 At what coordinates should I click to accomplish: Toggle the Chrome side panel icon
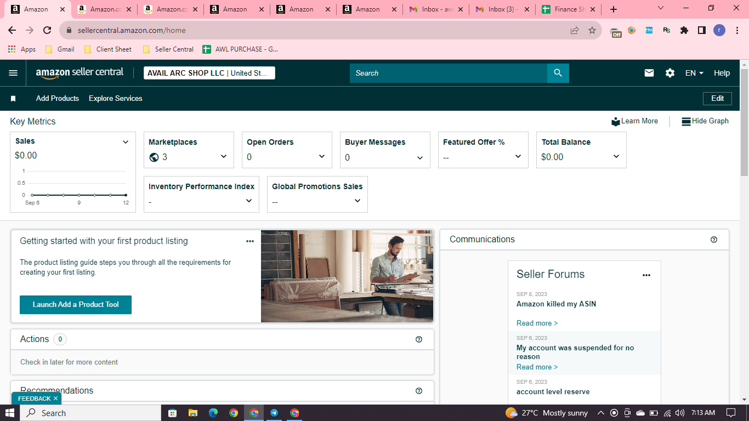702,31
